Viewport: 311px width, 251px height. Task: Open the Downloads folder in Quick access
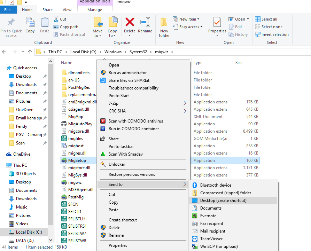pos(24,84)
